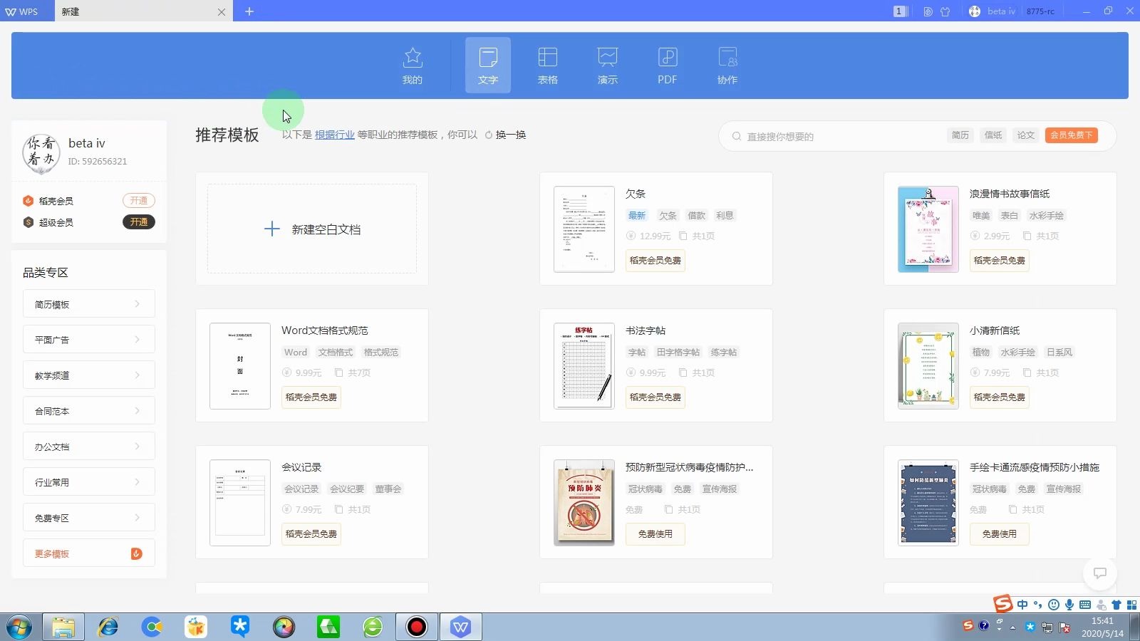The image size is (1140, 641).
Task: Open Internet Explorer in taskbar
Action: pos(108,627)
